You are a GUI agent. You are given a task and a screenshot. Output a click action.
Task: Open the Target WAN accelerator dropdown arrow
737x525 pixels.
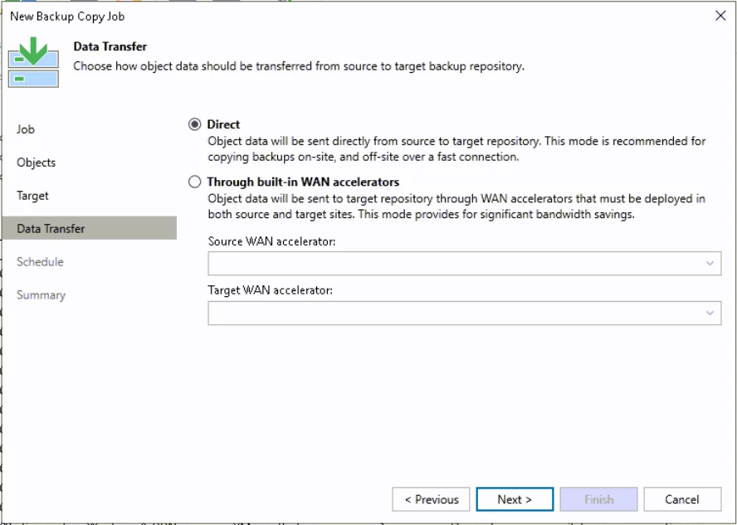click(x=711, y=313)
